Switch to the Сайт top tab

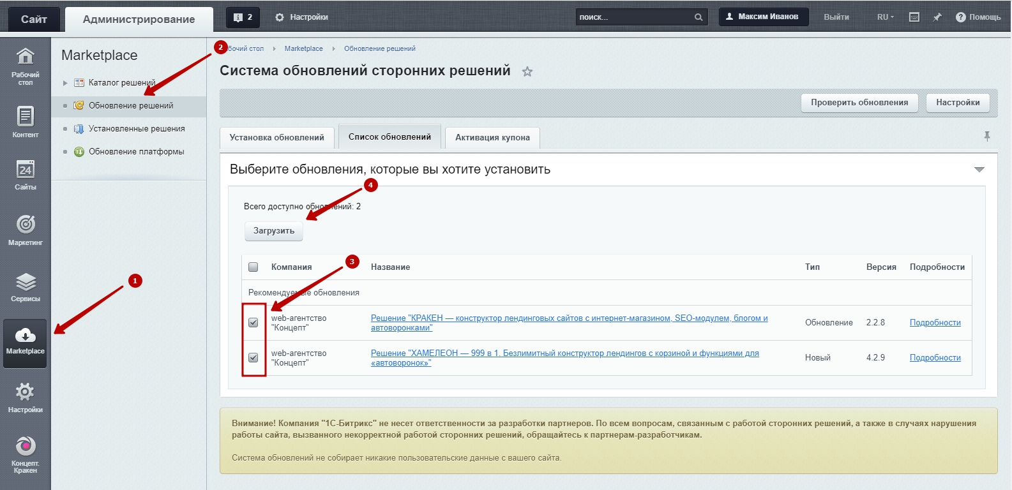pos(34,19)
